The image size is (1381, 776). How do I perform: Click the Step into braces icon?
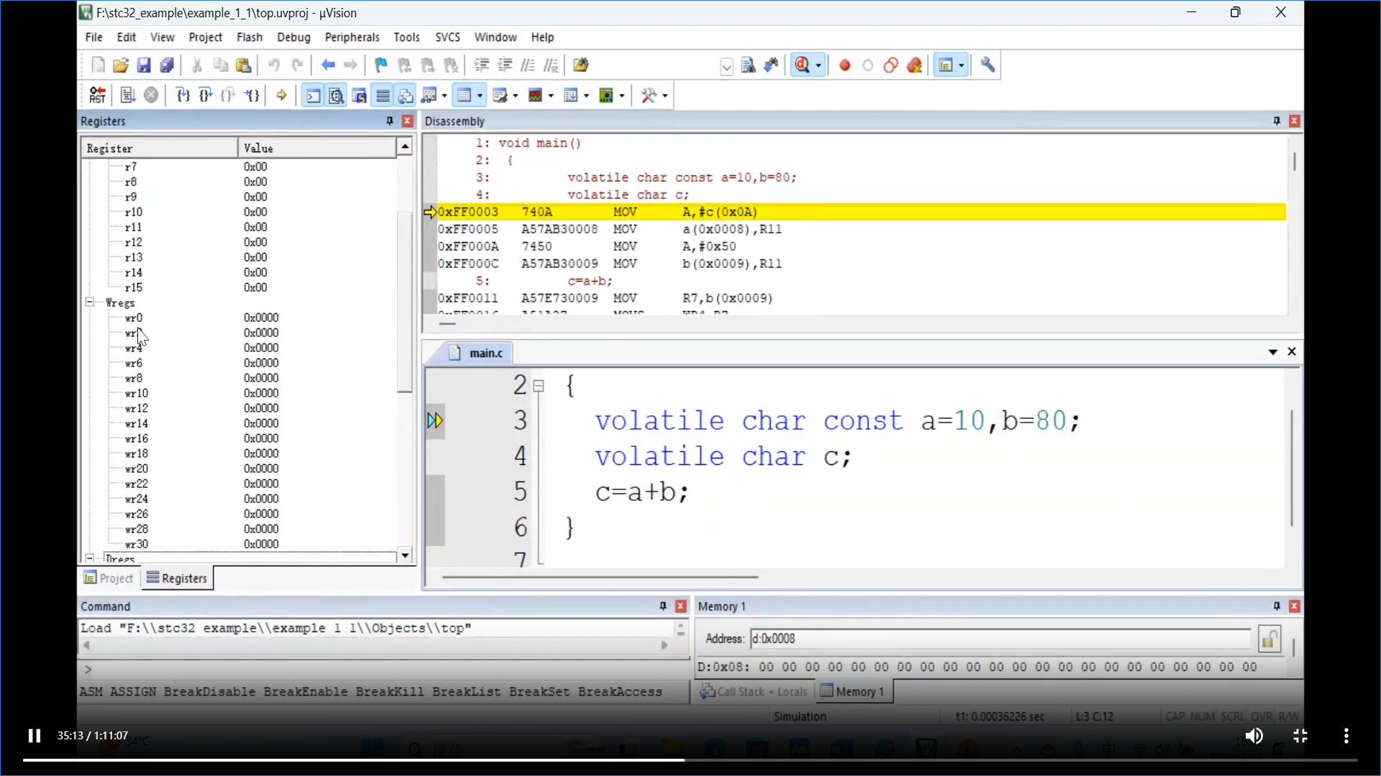pos(183,96)
